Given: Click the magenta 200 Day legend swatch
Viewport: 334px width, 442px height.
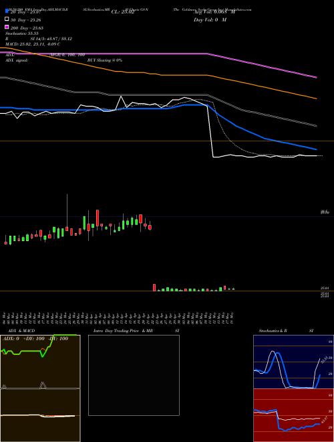Looking at the screenshot, I should click(7, 27).
